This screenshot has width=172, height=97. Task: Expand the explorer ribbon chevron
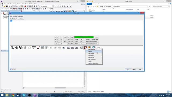pyautogui.click(x=168, y=4)
